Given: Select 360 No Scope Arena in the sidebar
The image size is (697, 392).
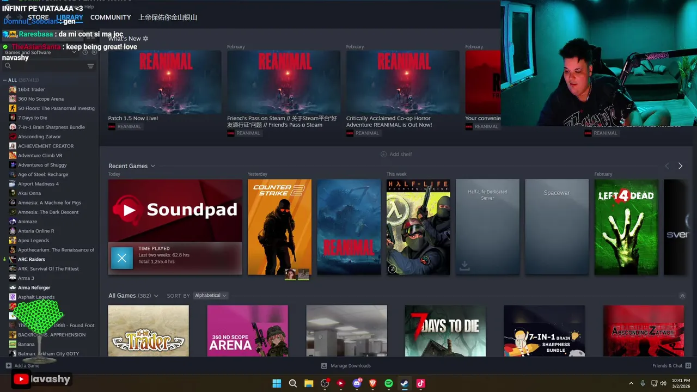Looking at the screenshot, I should (x=41, y=99).
